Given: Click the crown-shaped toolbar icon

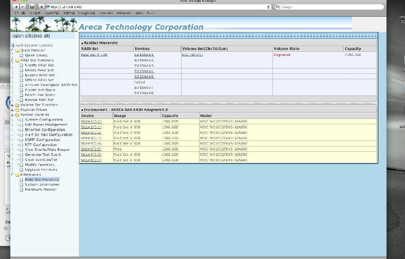Looking at the screenshot, I should (x=32, y=7).
